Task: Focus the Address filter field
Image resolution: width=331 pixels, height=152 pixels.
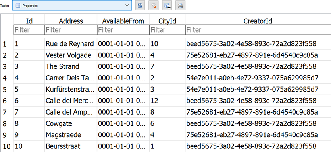Action: 71,30
